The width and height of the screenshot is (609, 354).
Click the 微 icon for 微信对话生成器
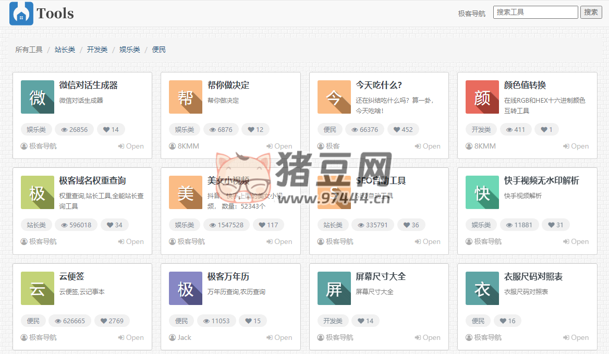(36, 97)
